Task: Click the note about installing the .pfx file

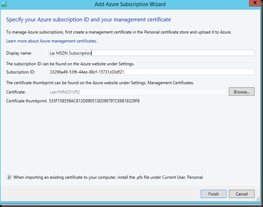Action: click(x=108, y=177)
